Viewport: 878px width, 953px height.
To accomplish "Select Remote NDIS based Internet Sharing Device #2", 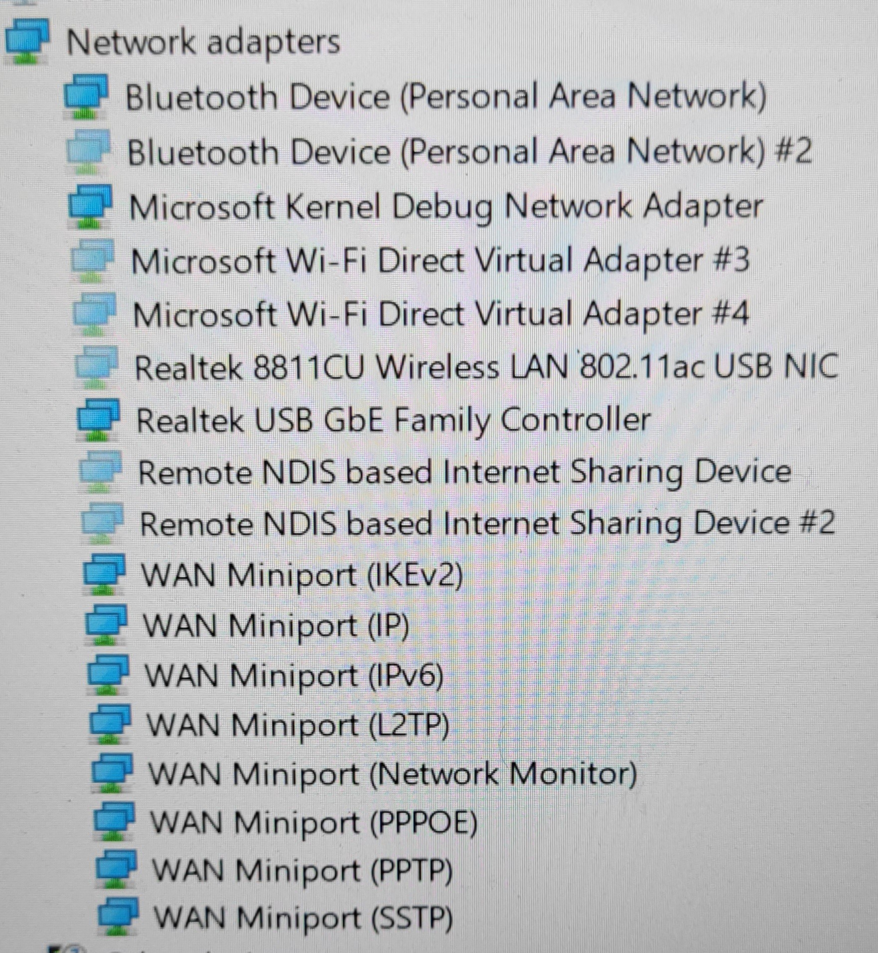I will pos(487,524).
